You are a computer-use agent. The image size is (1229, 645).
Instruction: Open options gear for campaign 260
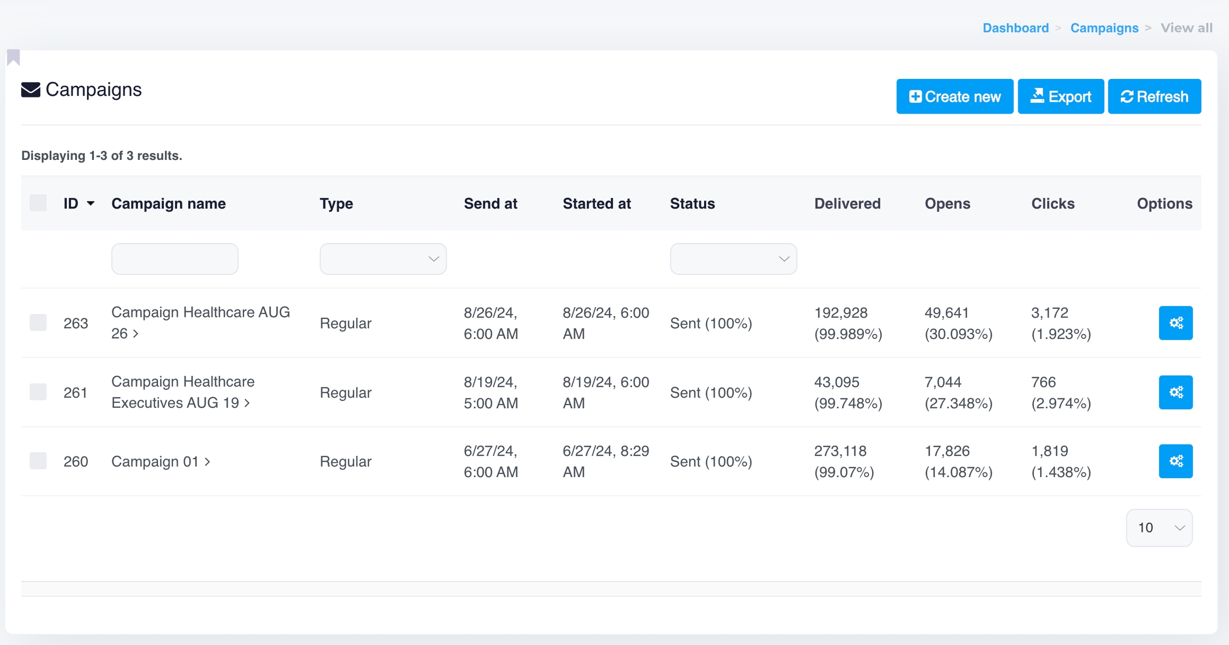click(x=1175, y=461)
